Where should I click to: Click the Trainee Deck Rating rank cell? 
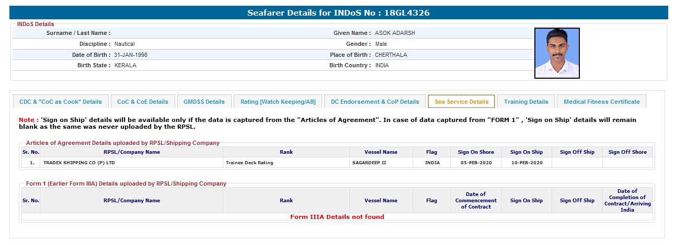[x=249, y=163]
